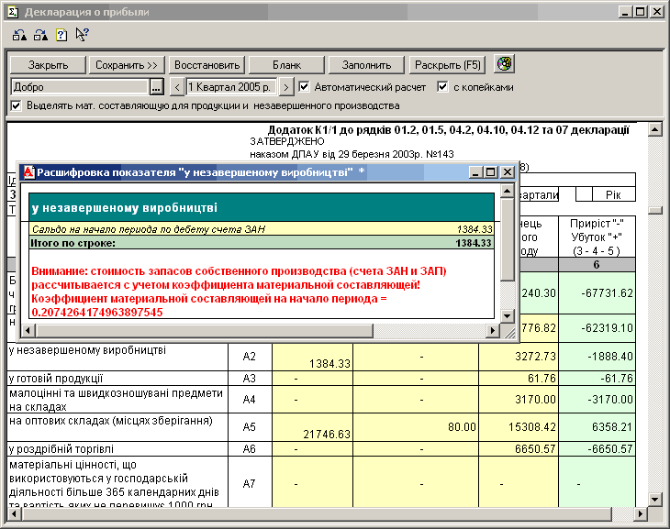Click the 1 Квартал 2005 р. period field
Screen dimensions: 670x529
coord(232,87)
